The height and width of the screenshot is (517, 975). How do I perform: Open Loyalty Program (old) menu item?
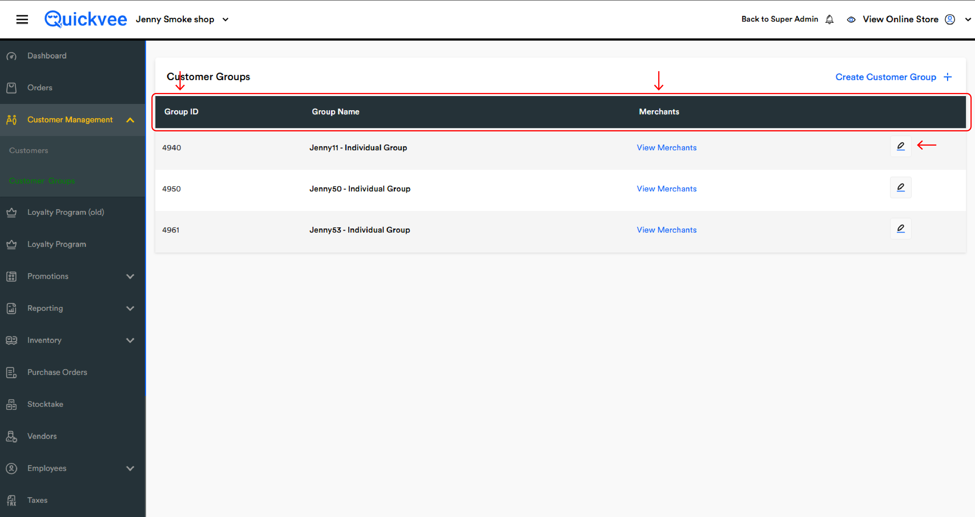(x=66, y=212)
